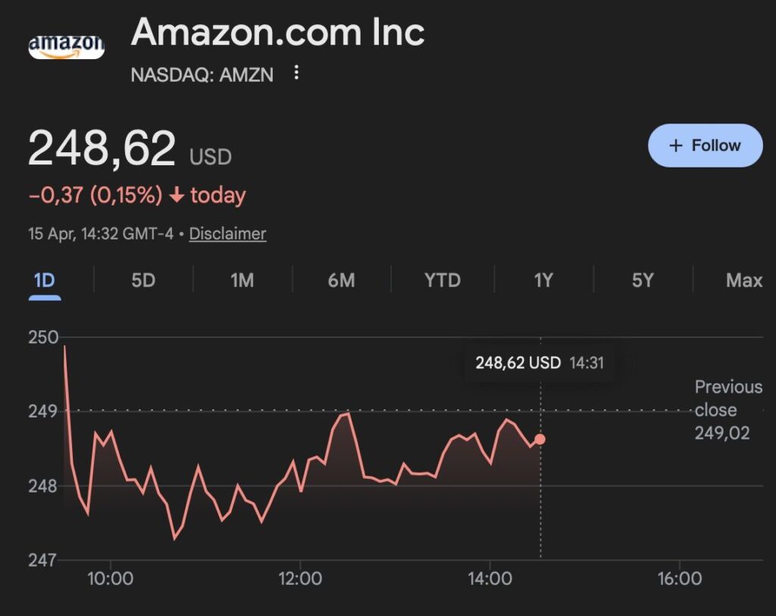The height and width of the screenshot is (616, 776).
Task: Switch to the 1Y time range
Action: tap(543, 280)
